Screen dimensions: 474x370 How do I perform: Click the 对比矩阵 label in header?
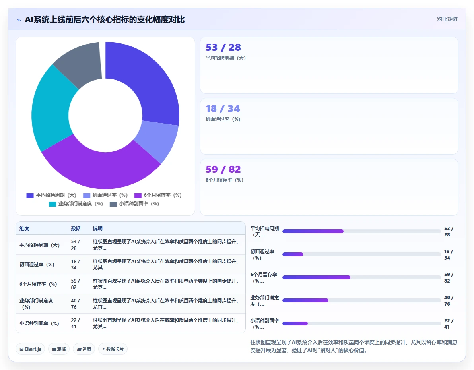click(x=447, y=19)
